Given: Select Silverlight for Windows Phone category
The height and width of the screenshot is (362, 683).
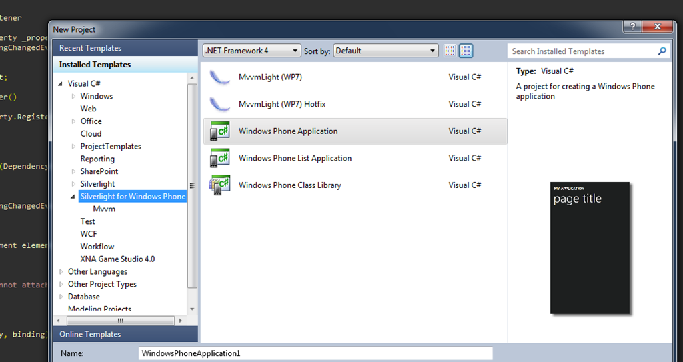Looking at the screenshot, I should coord(133,197).
